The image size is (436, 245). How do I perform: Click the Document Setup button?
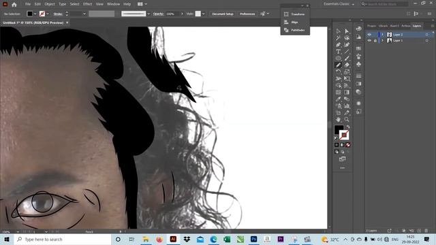pyautogui.click(x=223, y=14)
